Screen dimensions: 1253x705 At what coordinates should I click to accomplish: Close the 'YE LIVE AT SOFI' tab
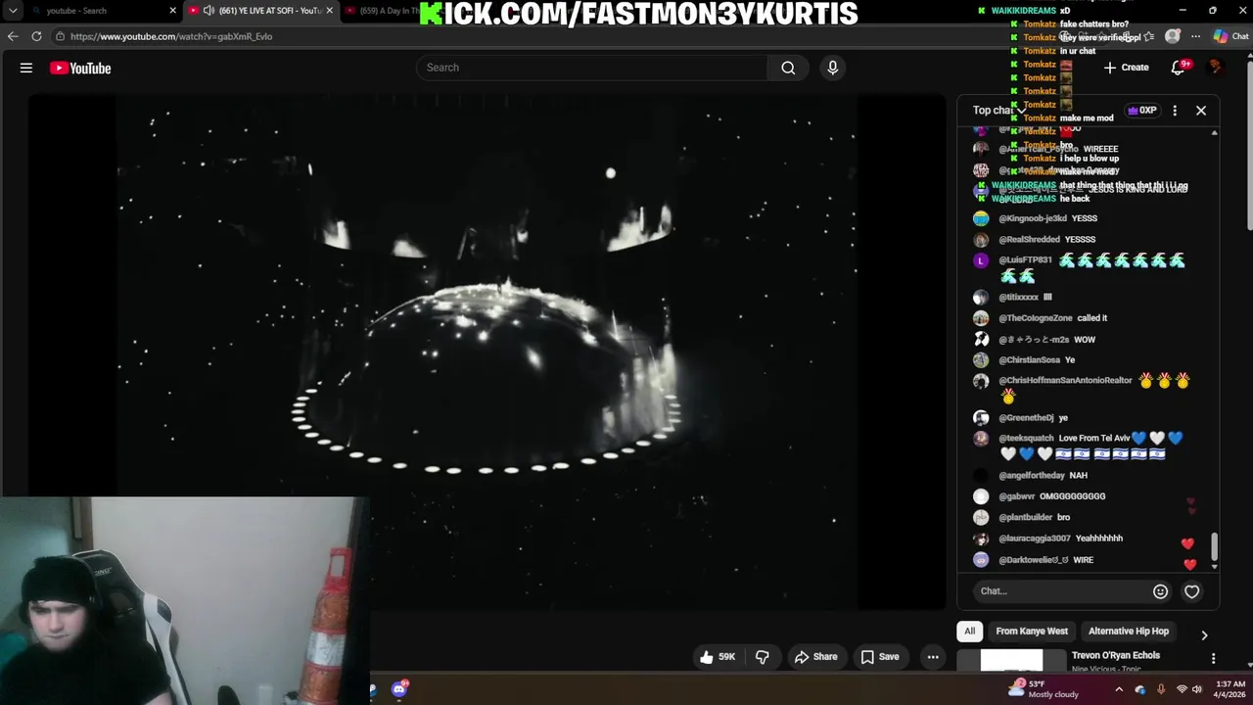[x=330, y=11]
